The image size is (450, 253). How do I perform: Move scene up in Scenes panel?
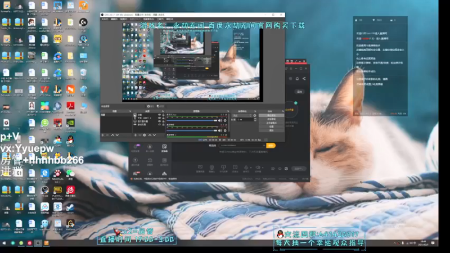pos(112,135)
